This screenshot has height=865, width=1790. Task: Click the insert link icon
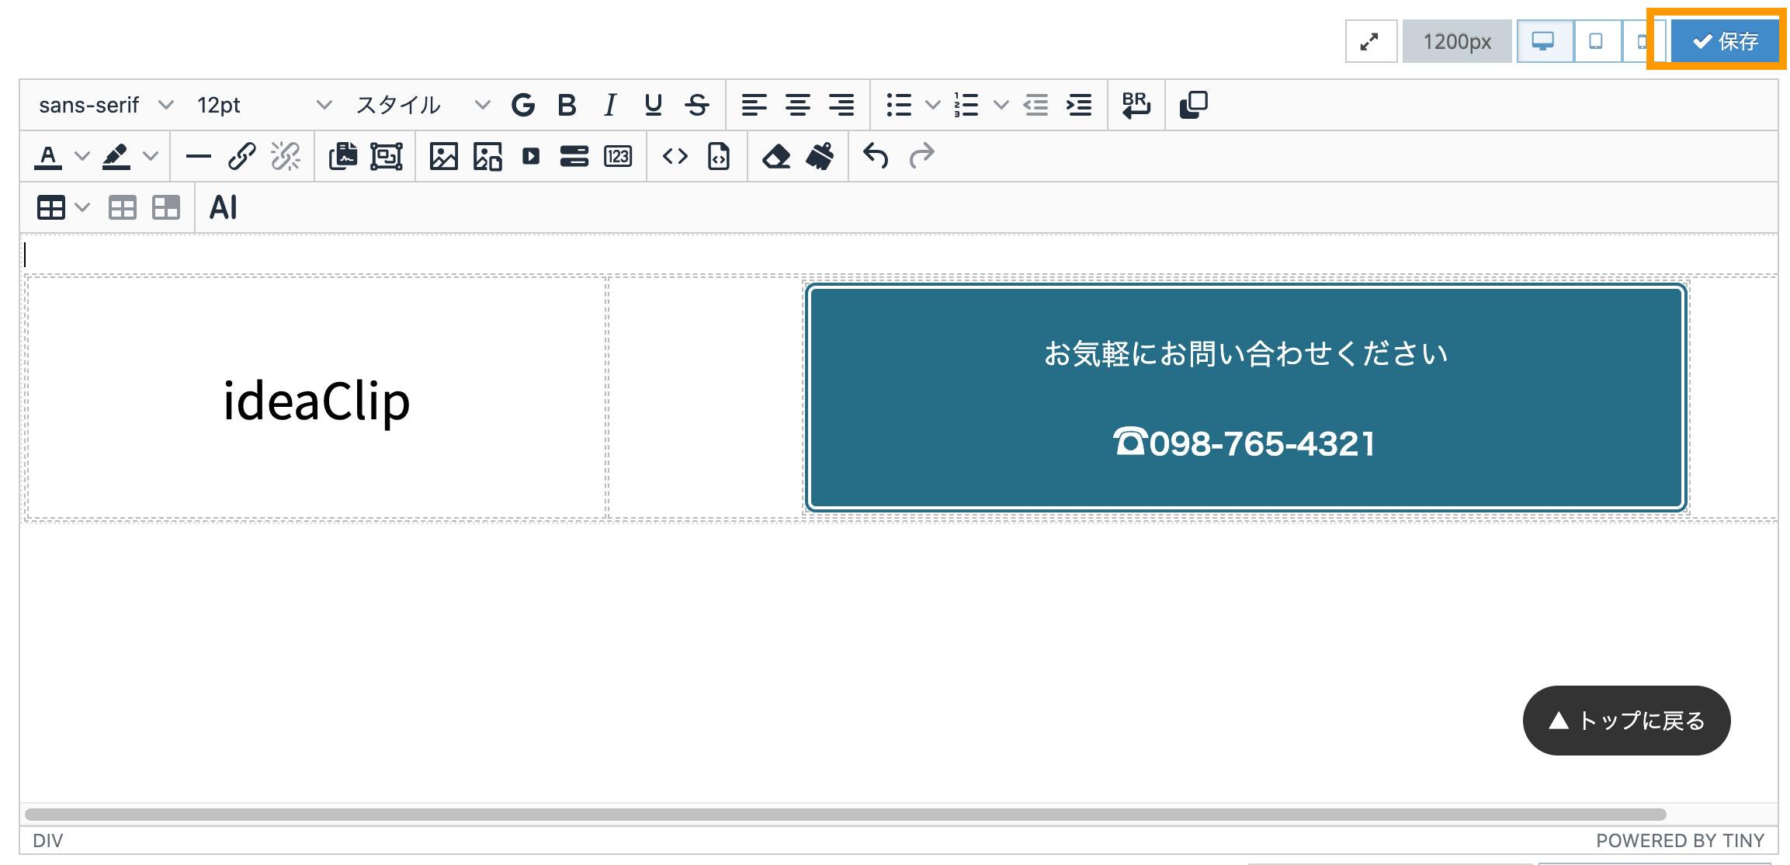click(242, 157)
